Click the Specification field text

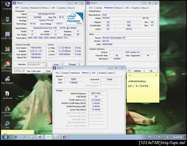point(55,28)
